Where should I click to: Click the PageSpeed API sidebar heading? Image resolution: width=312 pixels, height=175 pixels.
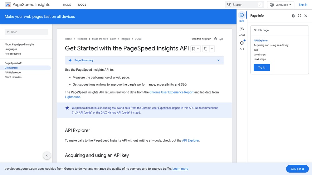pyautogui.click(x=13, y=63)
